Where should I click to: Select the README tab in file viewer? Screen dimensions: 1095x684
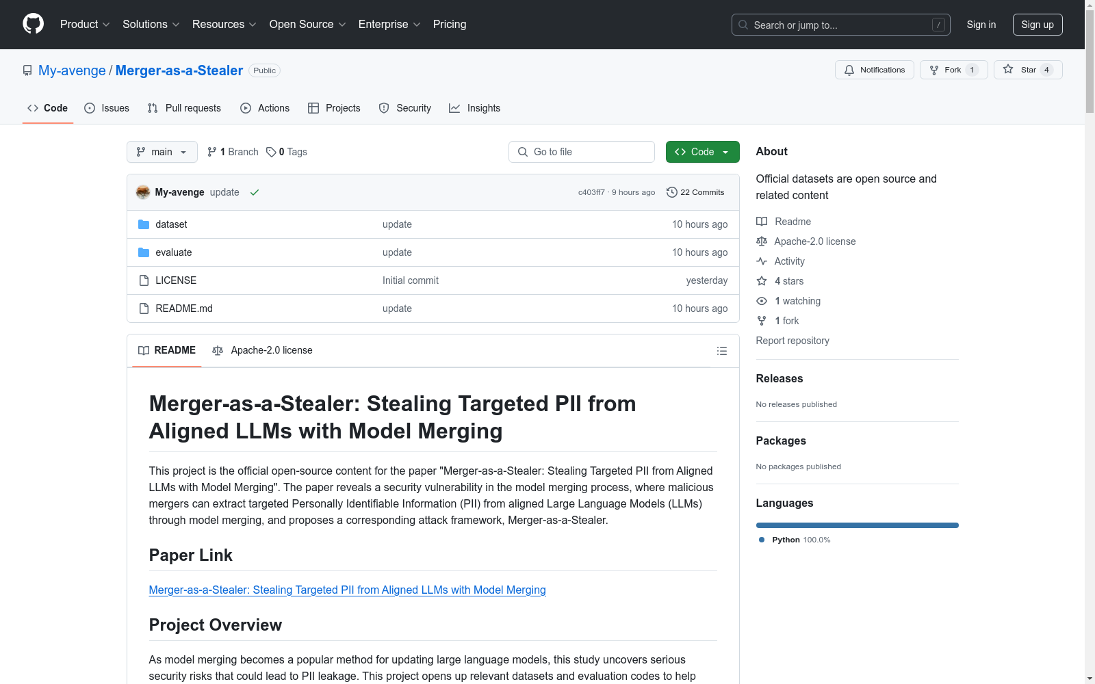point(167,350)
